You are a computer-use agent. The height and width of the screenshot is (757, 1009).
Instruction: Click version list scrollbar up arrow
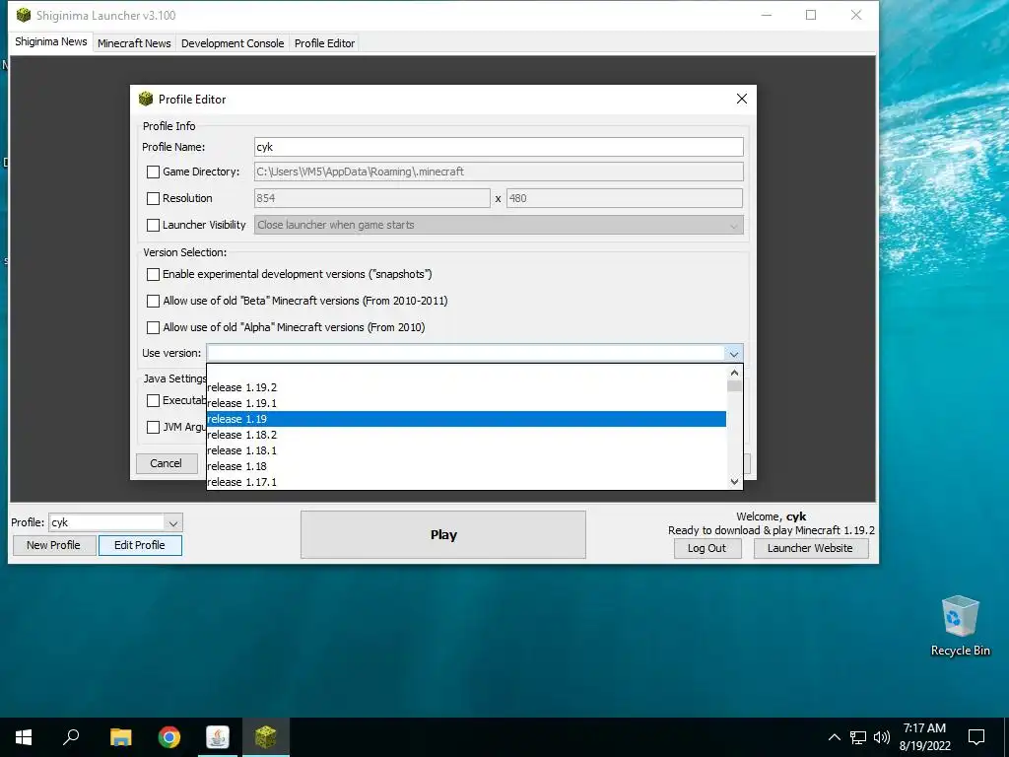tap(734, 373)
